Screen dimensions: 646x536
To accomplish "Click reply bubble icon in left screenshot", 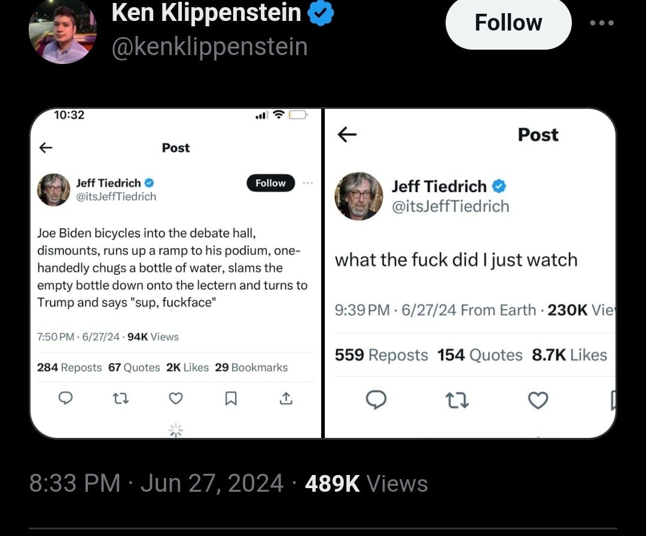I will (x=66, y=398).
